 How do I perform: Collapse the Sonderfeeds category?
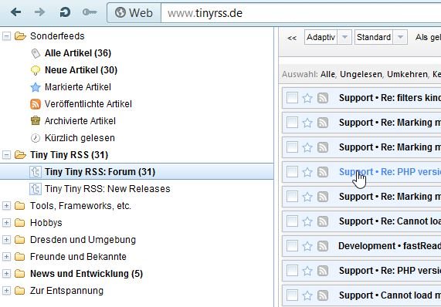(6, 36)
